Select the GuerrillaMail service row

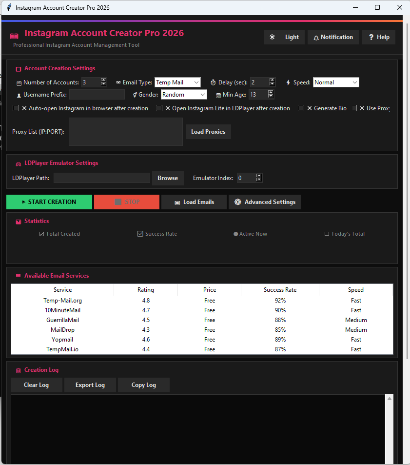coord(202,320)
